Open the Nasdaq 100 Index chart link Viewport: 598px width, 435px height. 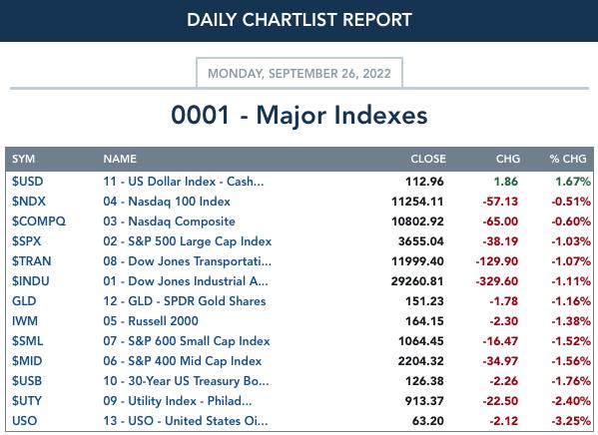(x=167, y=202)
